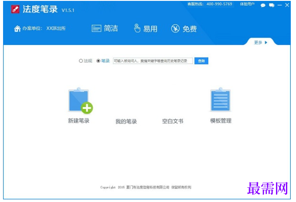Select the 笔录 radio button
Viewport: 296px width, 202px height.
98,61
